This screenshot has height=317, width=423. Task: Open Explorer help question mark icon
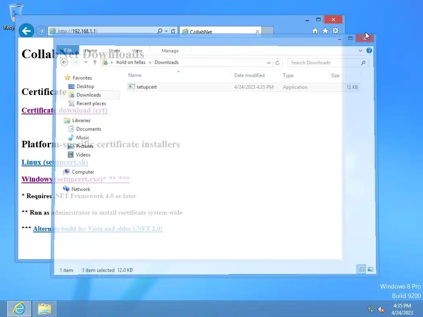click(x=369, y=51)
